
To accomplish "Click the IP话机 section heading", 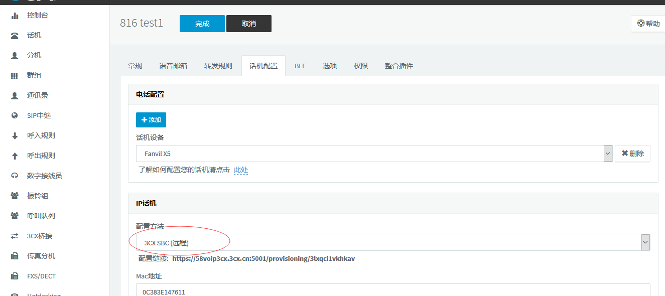I will click(x=146, y=203).
